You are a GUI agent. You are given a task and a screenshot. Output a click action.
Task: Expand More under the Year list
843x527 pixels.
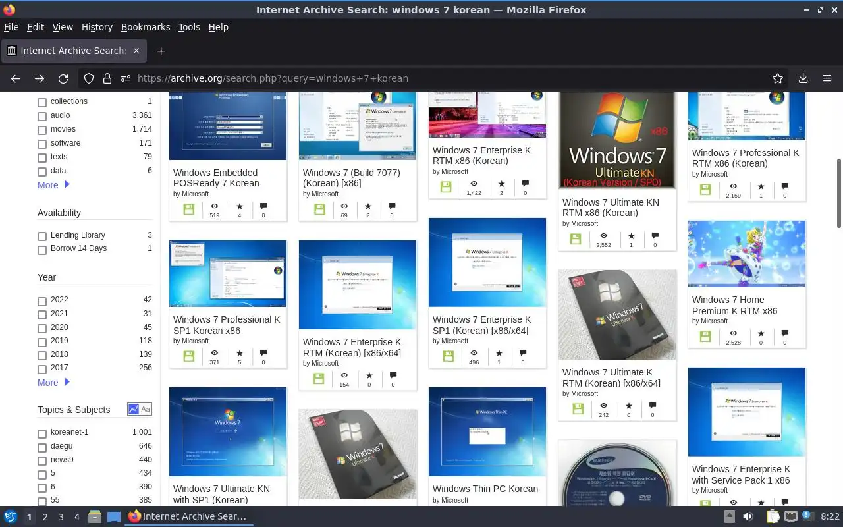53,383
